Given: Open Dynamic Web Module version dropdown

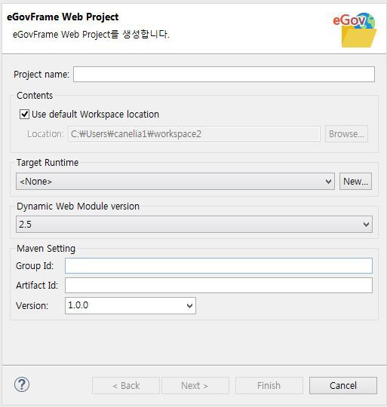Looking at the screenshot, I should (194, 225).
